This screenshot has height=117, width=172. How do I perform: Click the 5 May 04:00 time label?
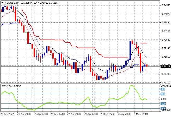(141, 114)
